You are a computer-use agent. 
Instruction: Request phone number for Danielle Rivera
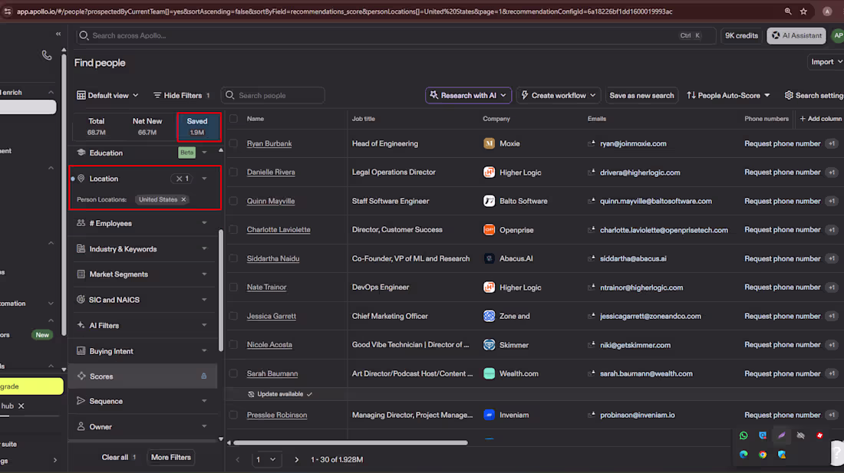click(782, 172)
